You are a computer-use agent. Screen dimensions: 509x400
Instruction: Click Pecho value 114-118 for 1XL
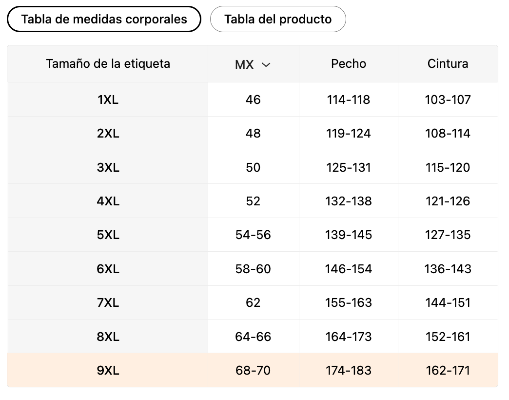point(349,100)
